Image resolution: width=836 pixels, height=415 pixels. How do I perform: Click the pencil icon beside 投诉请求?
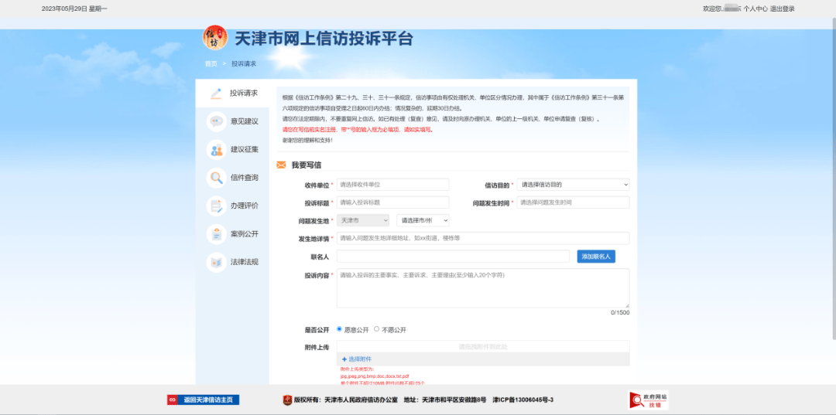217,94
